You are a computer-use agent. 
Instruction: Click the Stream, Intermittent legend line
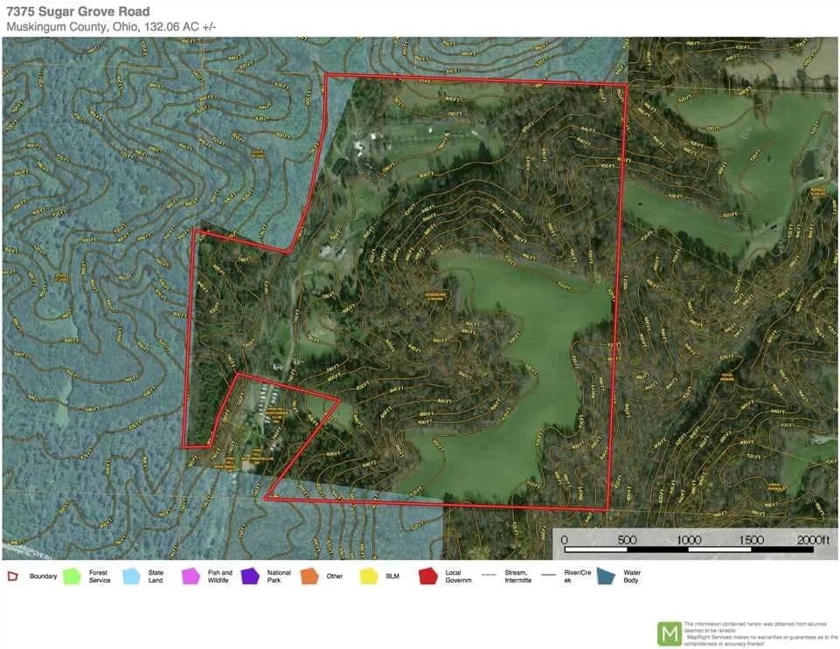click(487, 576)
